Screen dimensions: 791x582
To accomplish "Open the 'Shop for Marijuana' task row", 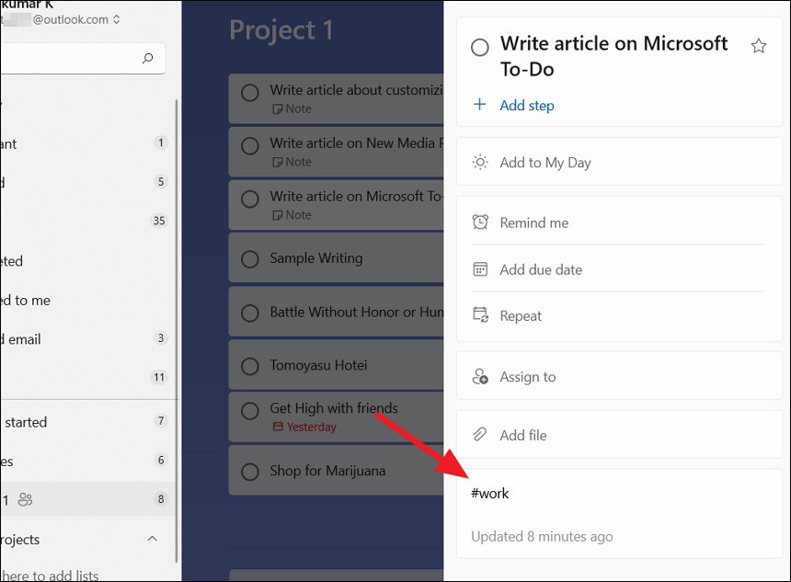I will [336, 471].
